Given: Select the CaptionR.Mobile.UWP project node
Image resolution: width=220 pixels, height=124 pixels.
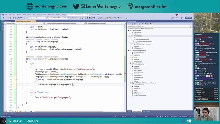Looking at the screenshot, I should tap(144, 83).
